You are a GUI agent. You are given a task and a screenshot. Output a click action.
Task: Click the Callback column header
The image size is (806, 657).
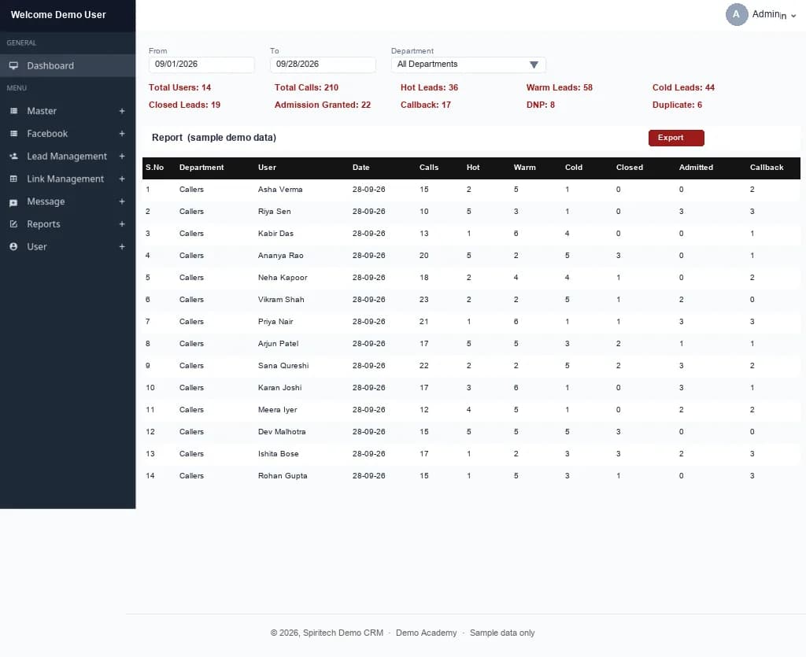point(767,168)
